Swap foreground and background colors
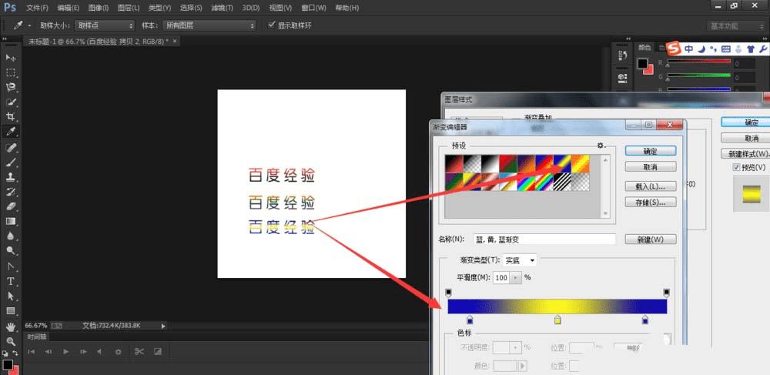 (15, 353)
